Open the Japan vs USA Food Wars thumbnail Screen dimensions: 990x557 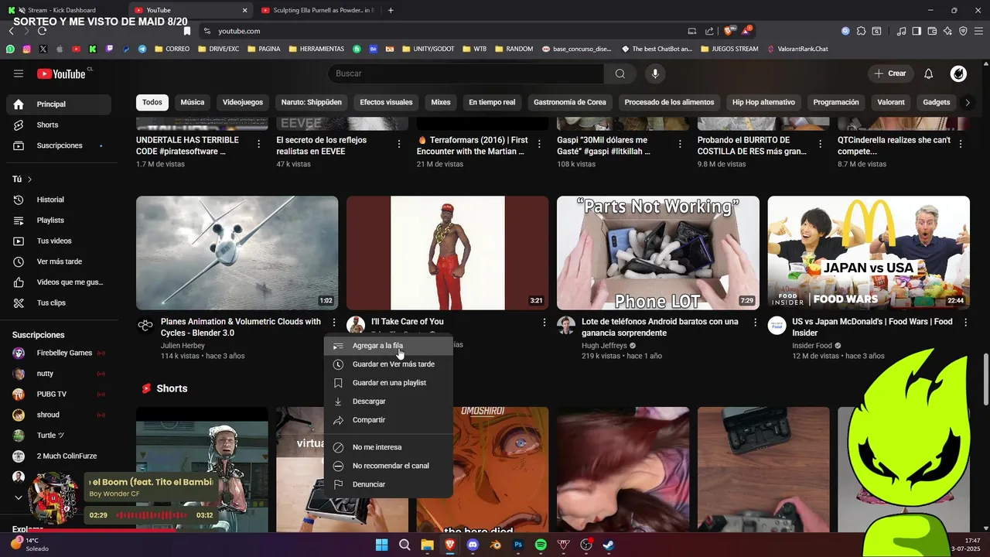869,253
